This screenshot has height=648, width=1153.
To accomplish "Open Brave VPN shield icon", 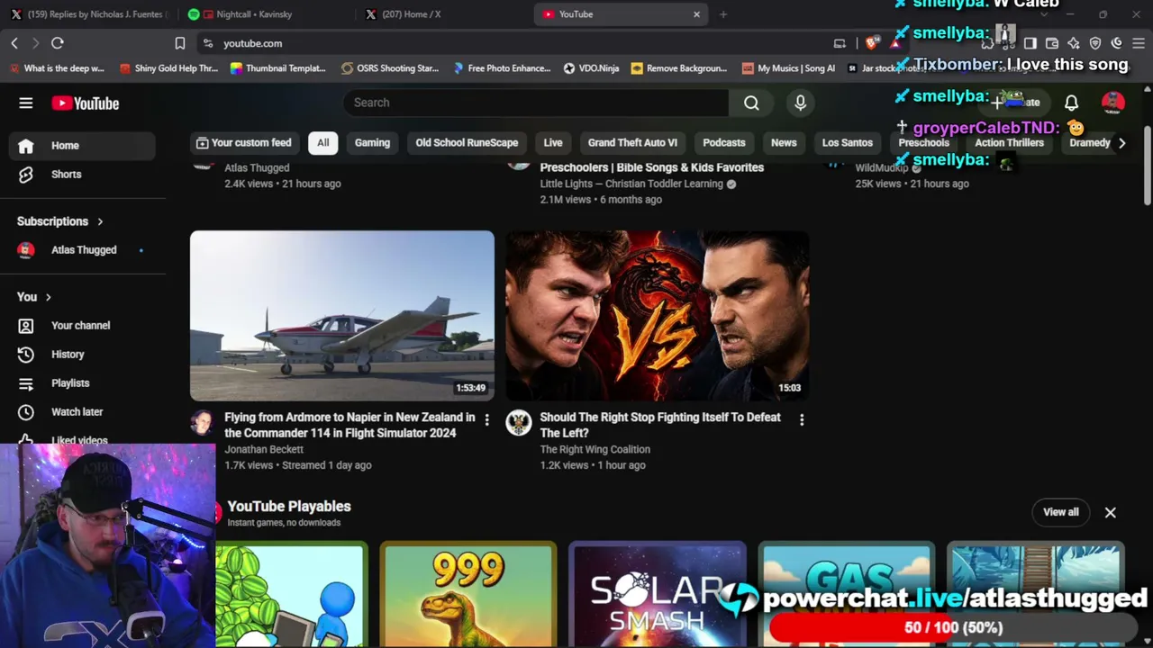I will click(1095, 43).
